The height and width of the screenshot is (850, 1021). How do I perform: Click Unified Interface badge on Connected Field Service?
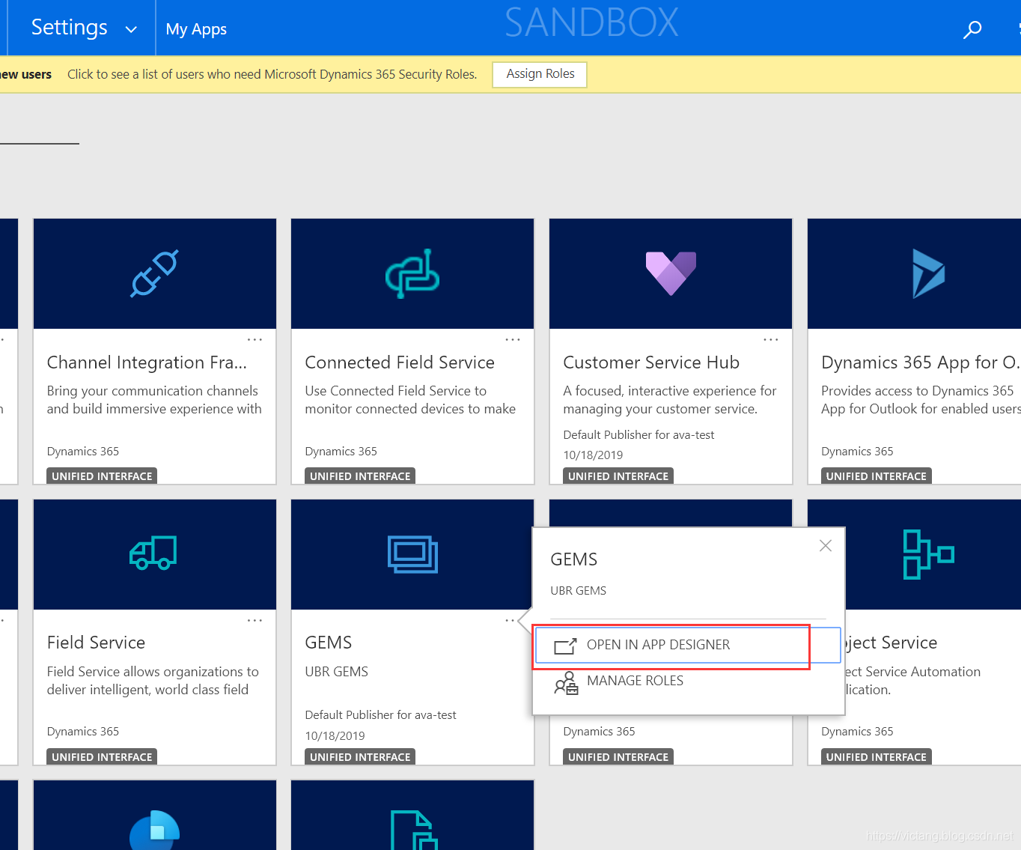click(360, 476)
